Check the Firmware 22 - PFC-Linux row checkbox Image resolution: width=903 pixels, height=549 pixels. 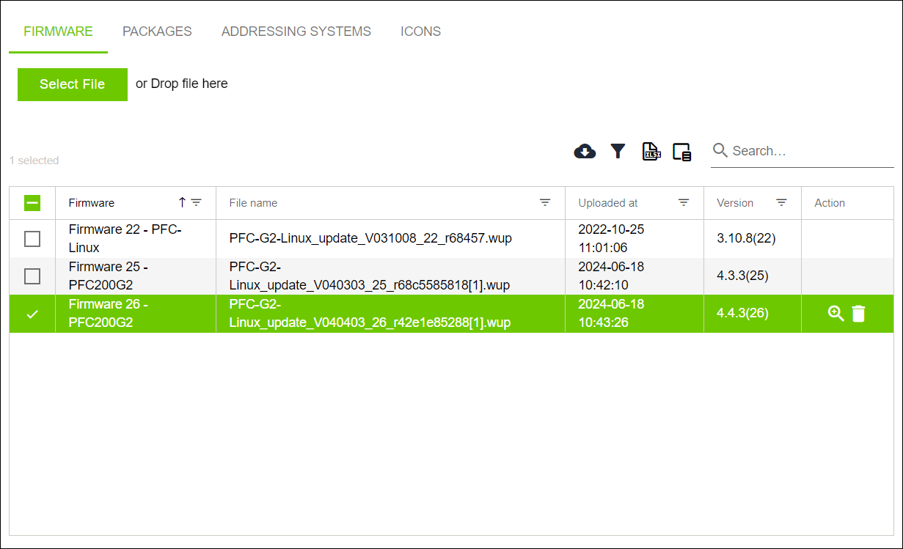click(32, 239)
